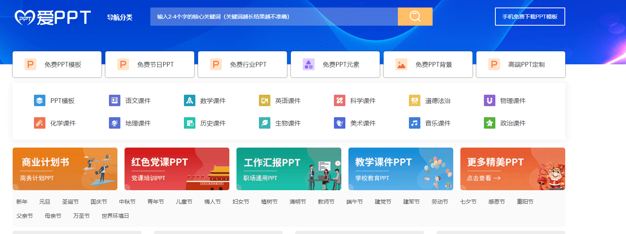Click the 青年节 holiday link
626x234 pixels.
pos(156,202)
